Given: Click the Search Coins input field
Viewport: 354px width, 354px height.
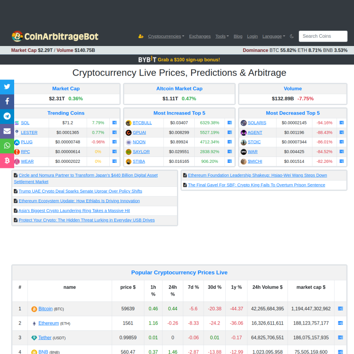Looking at the screenshot, I should (323, 36).
